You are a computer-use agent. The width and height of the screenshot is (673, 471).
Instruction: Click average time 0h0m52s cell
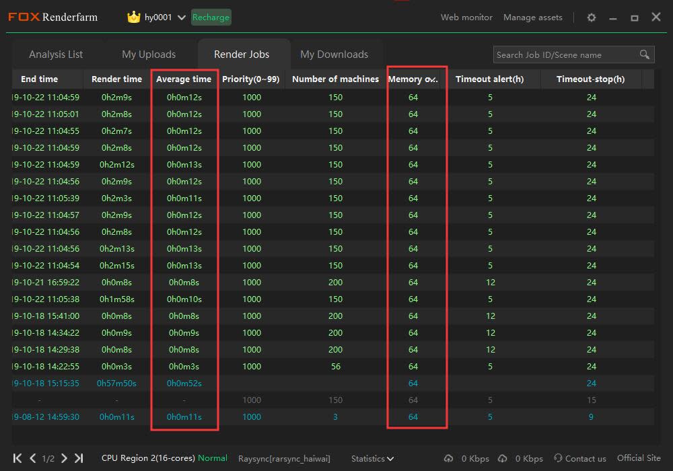point(184,383)
